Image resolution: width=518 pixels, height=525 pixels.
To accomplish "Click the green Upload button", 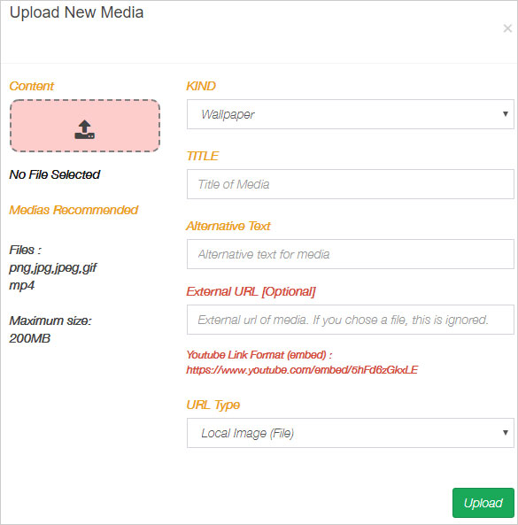I will click(483, 503).
